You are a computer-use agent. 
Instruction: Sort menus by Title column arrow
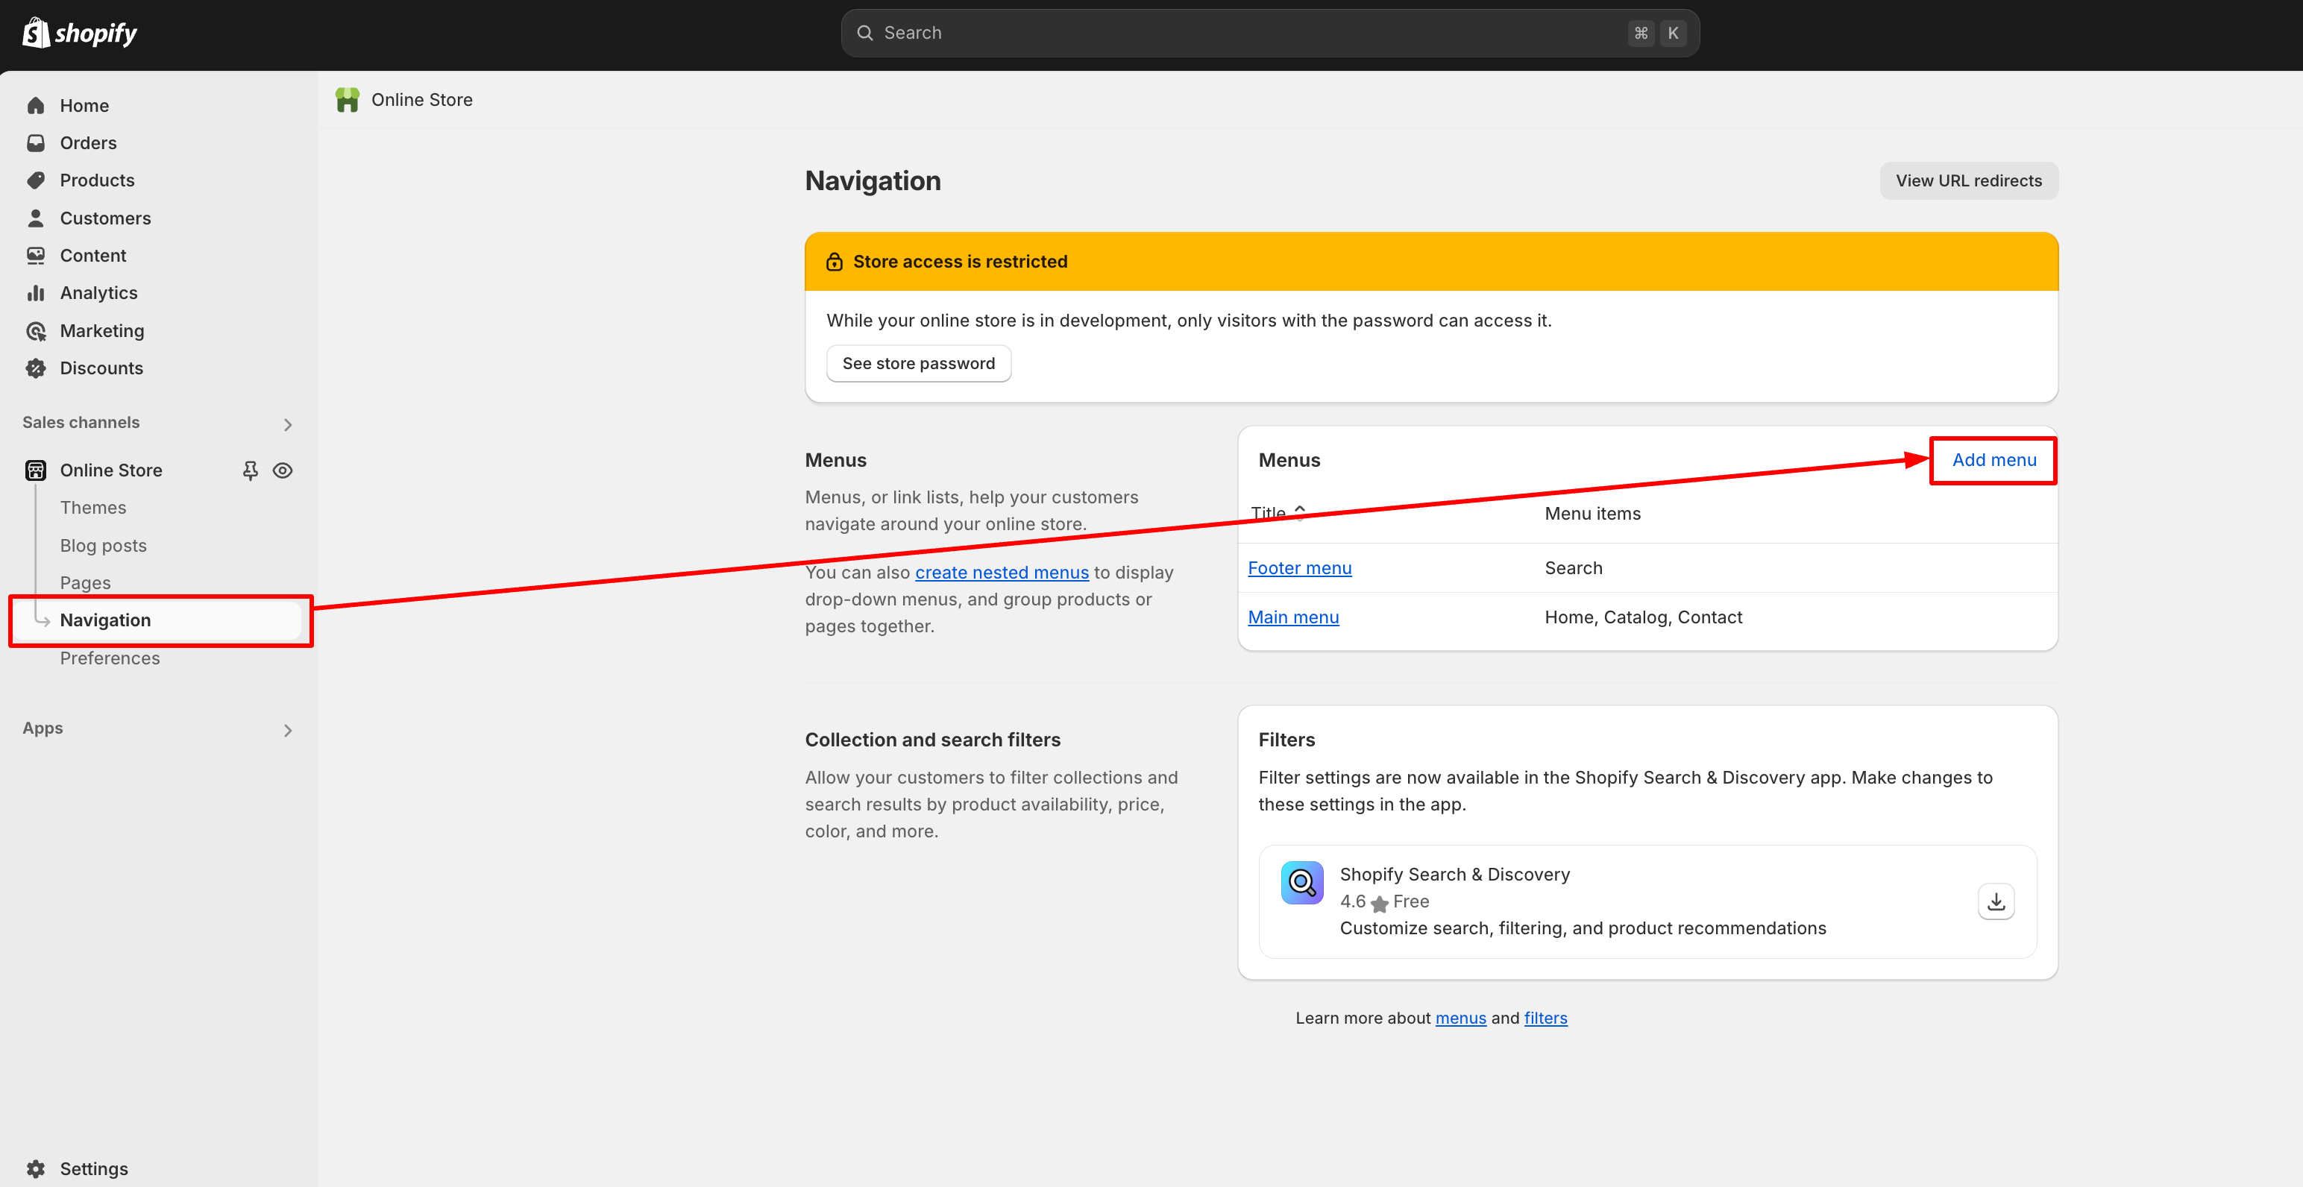click(x=1299, y=511)
